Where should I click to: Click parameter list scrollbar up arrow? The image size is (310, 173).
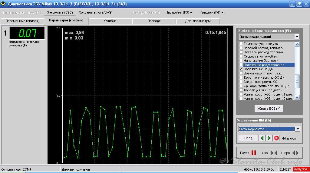coord(297,44)
